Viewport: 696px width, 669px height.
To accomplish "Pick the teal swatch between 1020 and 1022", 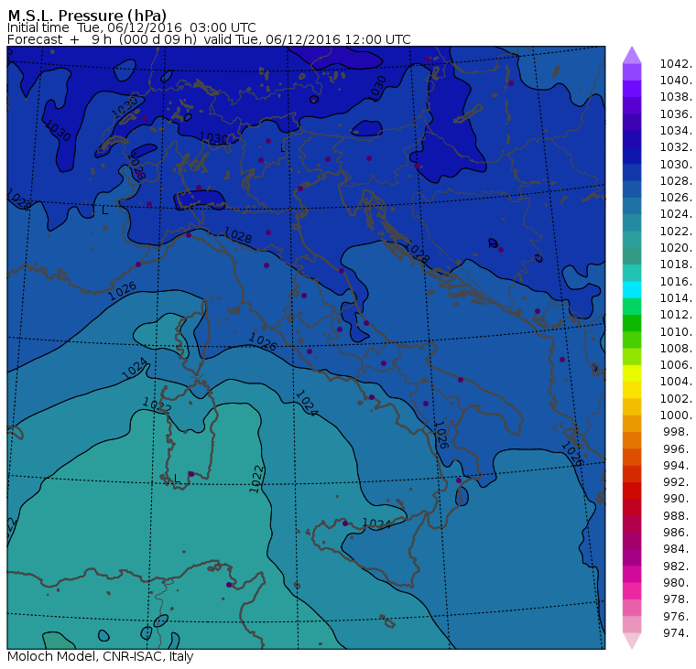I will point(632,239).
